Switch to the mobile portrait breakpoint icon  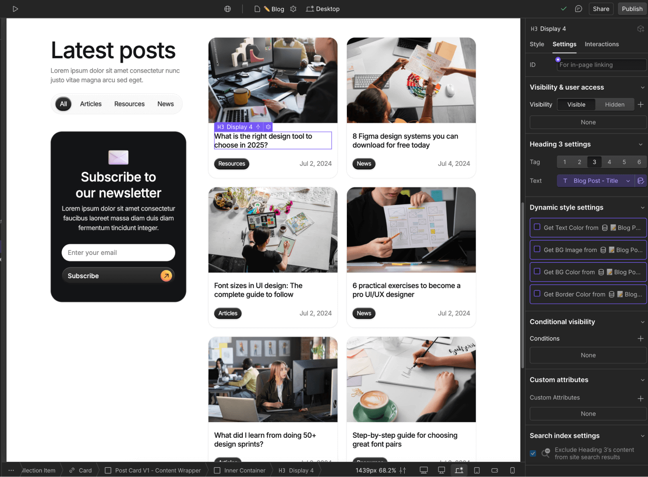coord(512,470)
